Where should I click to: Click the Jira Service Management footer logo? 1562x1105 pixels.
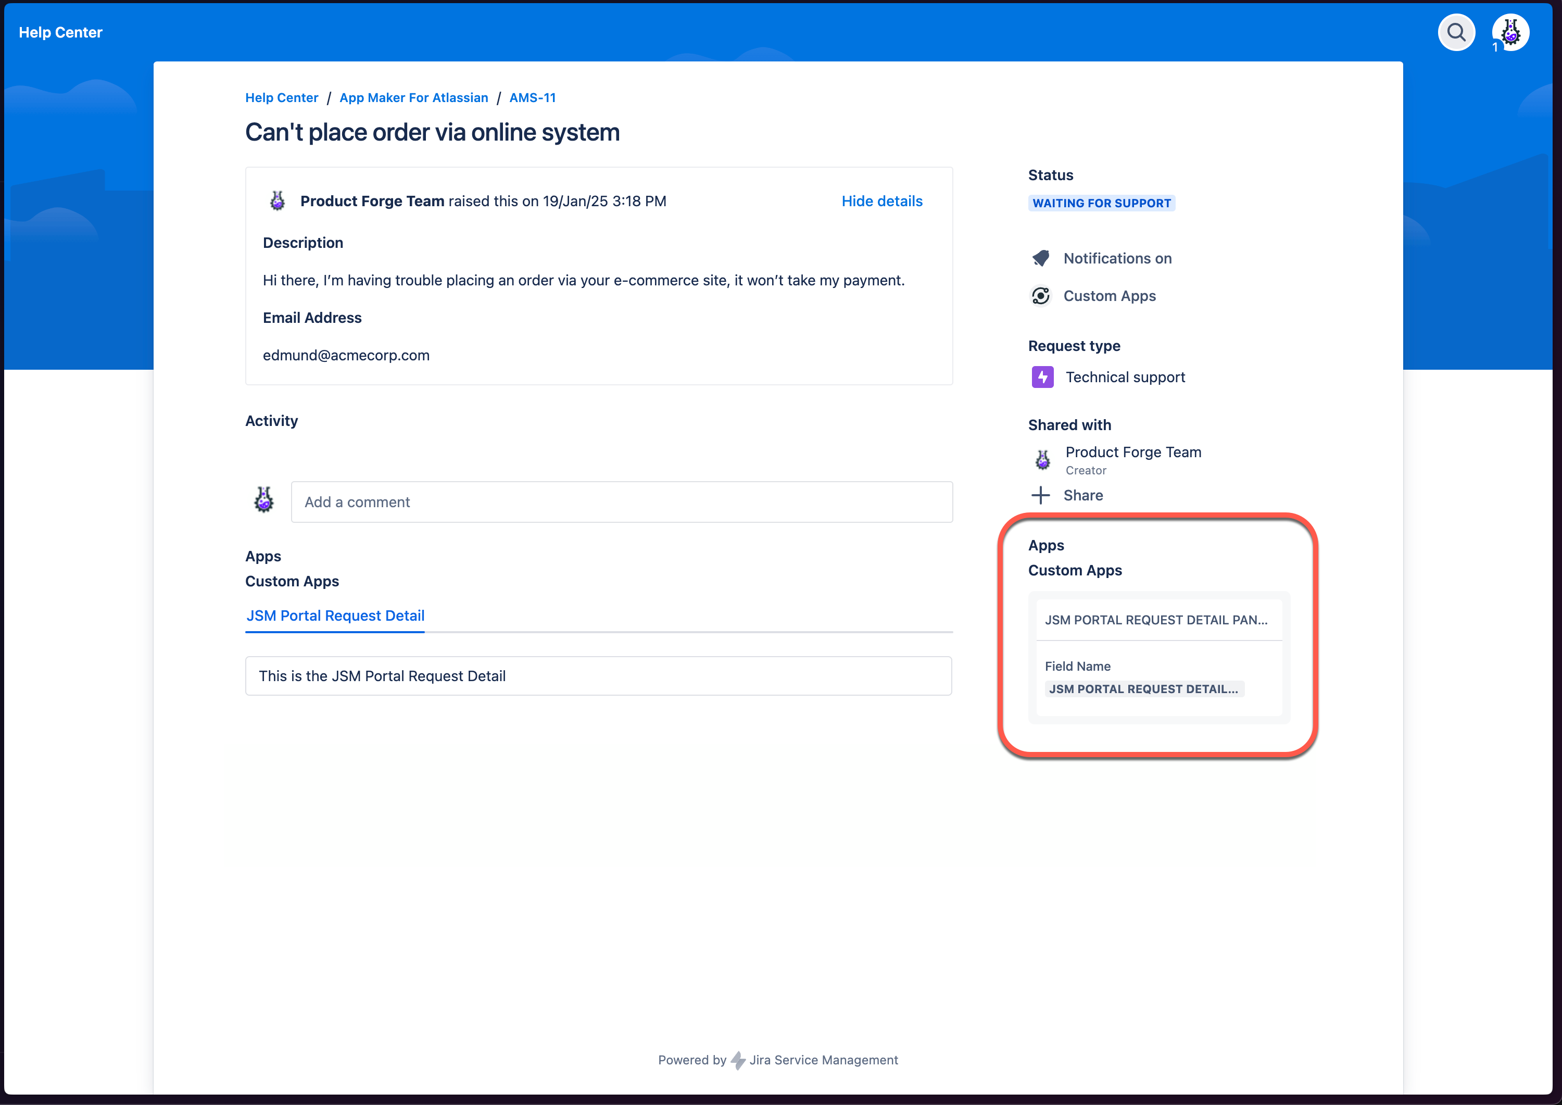pyautogui.click(x=737, y=1060)
